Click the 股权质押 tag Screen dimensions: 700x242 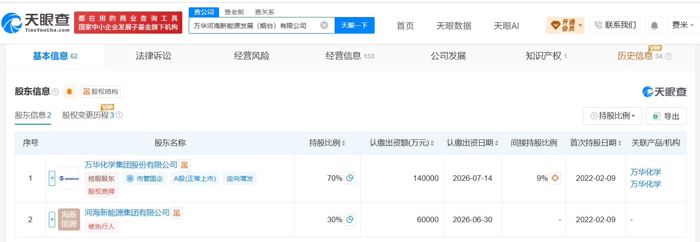[102, 191]
